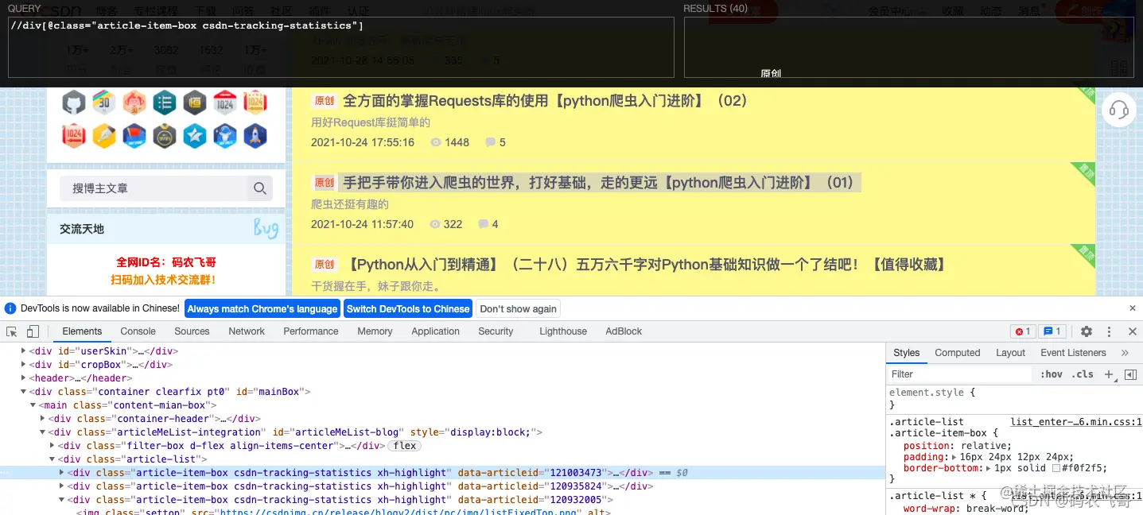The width and height of the screenshot is (1143, 515).
Task: Switch to the Computed styles tab
Action: coord(958,353)
